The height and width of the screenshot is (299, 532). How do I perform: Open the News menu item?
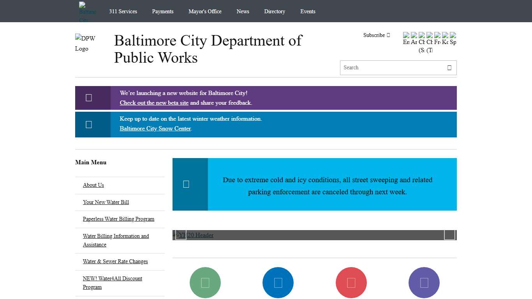243,11
